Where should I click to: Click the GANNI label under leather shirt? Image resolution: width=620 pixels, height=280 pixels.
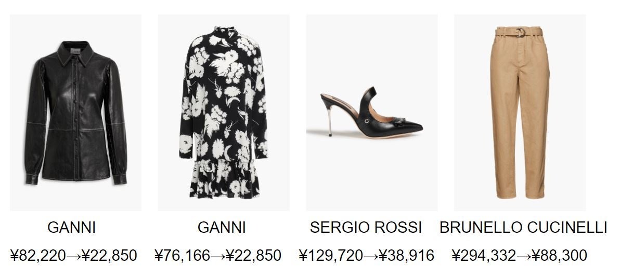72,228
